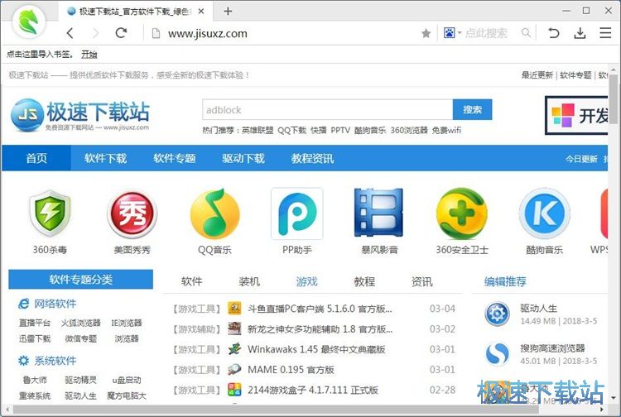Select the 游戏 content tab
Screen dimensions: 621x417
(307, 281)
